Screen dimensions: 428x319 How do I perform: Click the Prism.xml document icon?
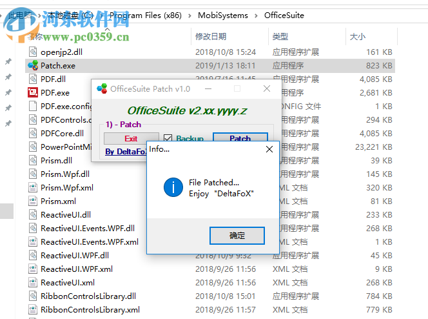[33, 201]
